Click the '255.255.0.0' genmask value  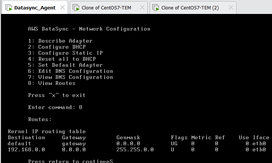[135, 149]
